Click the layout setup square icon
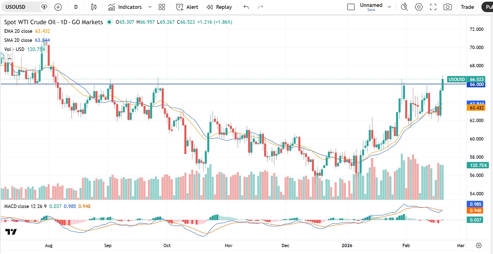Image resolution: width=493 pixels, height=254 pixels. [351, 7]
